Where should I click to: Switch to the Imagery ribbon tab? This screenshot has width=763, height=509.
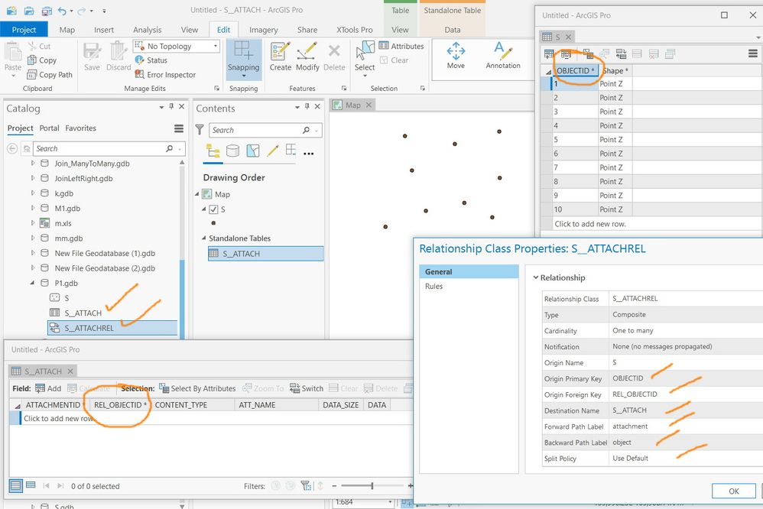[x=263, y=30]
